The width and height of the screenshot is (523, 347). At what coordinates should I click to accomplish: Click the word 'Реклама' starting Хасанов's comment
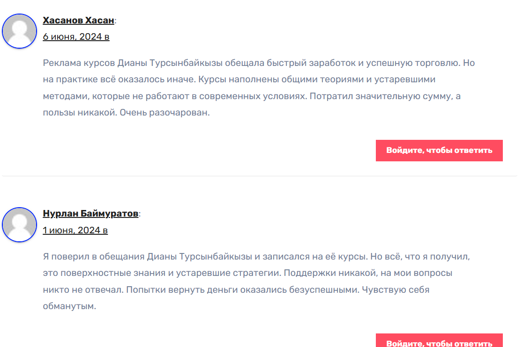coord(60,63)
